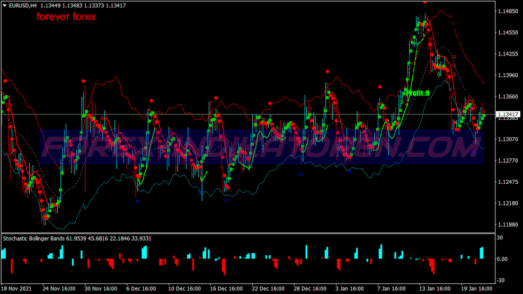Click the '18 Nov 2021' date label
This screenshot has width=523, height=294.
16,289
